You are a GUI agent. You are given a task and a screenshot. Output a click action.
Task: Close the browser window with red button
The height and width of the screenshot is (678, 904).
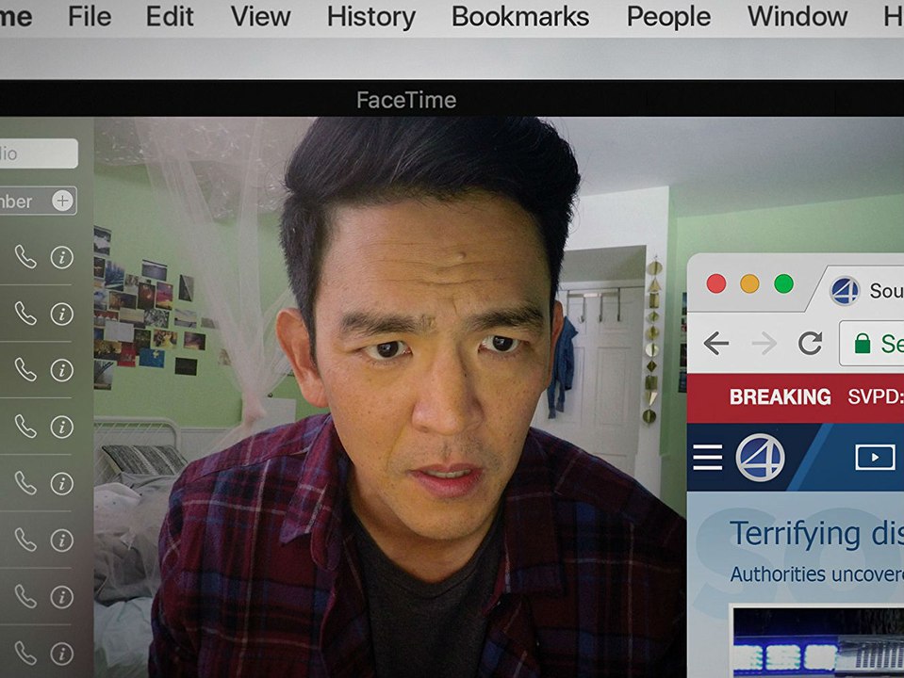[716, 284]
